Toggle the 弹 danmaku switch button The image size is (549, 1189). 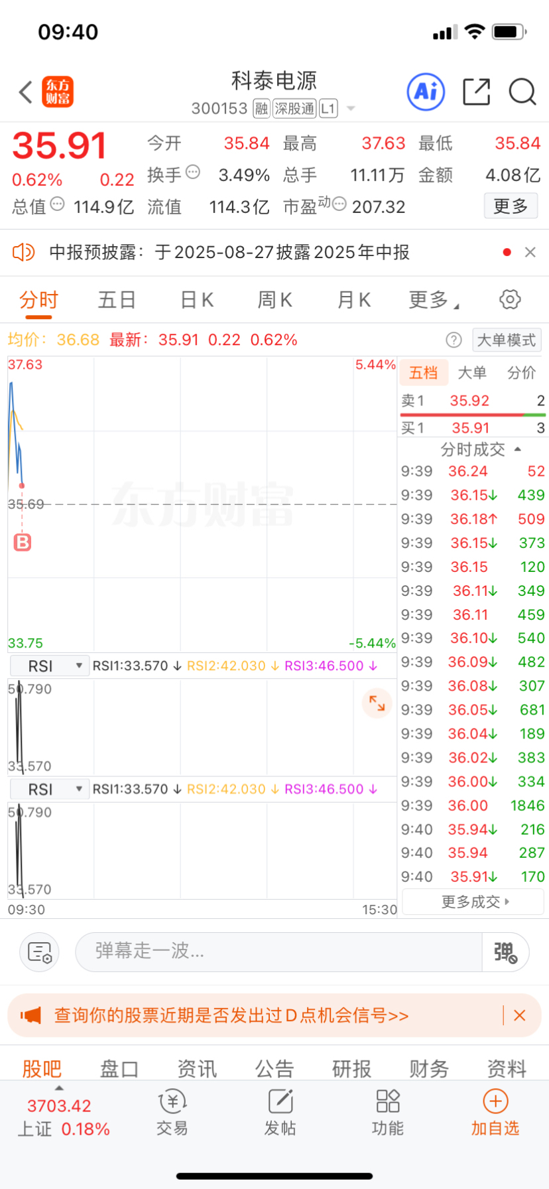pos(505,952)
